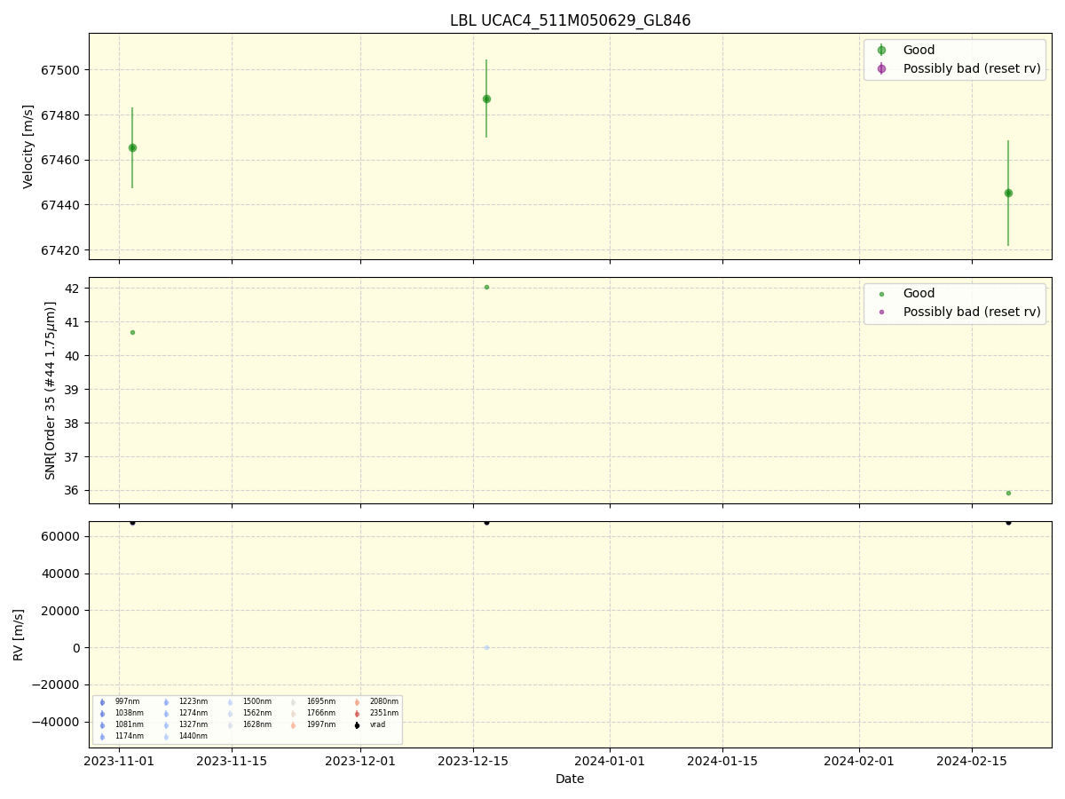The image size is (1065, 799).
Task: Click the 2023-12-15 date tick label
Action: pos(472,761)
